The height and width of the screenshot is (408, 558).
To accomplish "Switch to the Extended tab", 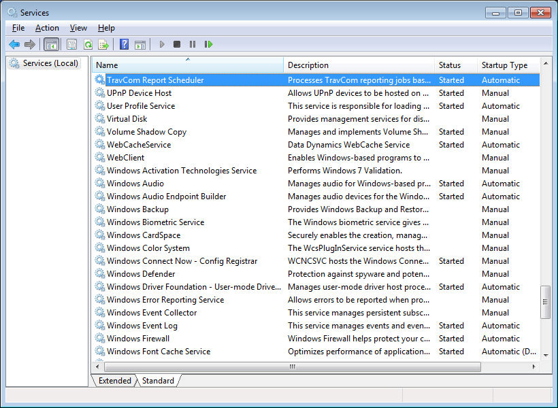I will coord(114,381).
